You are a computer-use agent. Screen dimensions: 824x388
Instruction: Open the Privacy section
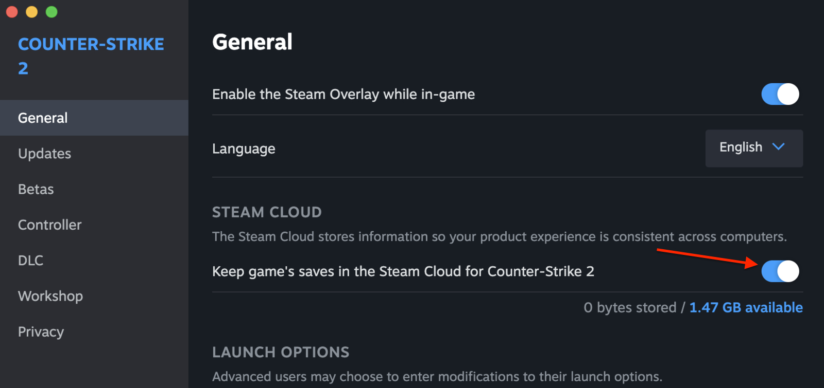pyautogui.click(x=41, y=332)
